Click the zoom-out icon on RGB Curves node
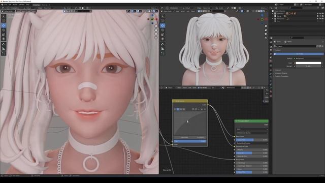The image size is (325, 183). (196, 109)
